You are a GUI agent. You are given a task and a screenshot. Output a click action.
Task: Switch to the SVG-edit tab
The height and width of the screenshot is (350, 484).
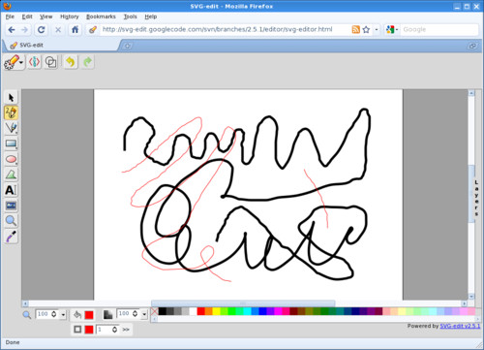pyautogui.click(x=61, y=46)
